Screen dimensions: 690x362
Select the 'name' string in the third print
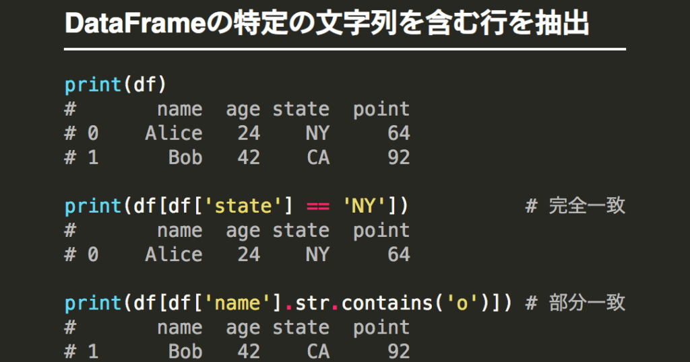tap(243, 303)
